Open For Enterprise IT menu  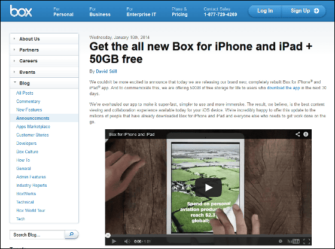(141, 12)
